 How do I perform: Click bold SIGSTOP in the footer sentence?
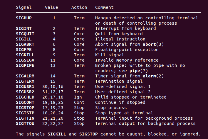coord(89,134)
